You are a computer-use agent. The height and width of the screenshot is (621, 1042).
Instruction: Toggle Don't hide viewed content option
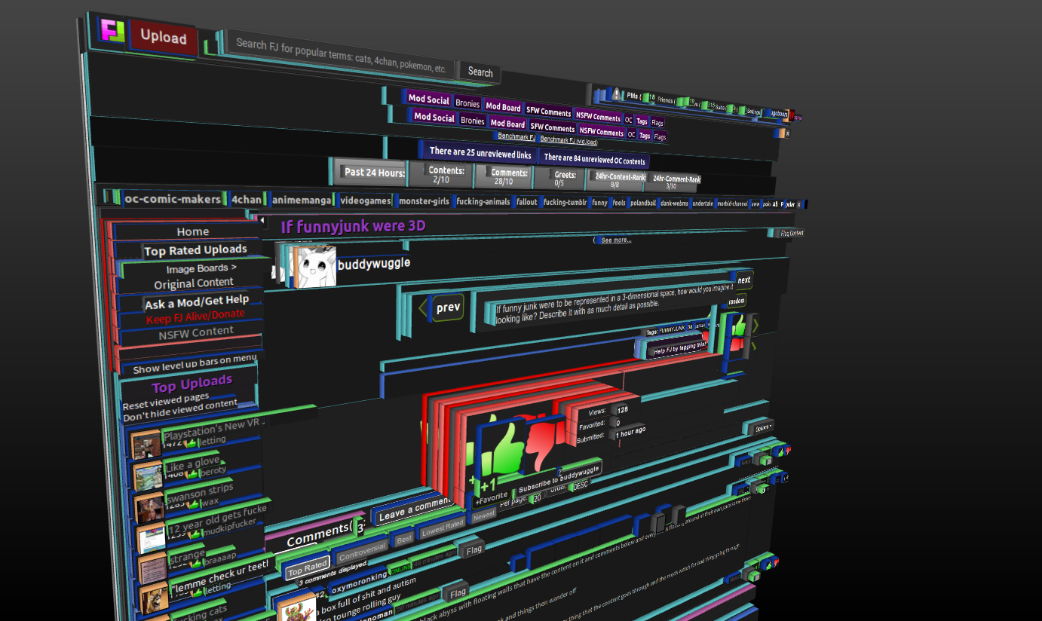tap(179, 411)
